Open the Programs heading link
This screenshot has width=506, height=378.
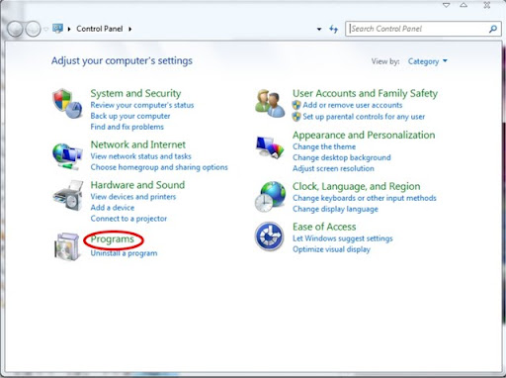tap(113, 239)
